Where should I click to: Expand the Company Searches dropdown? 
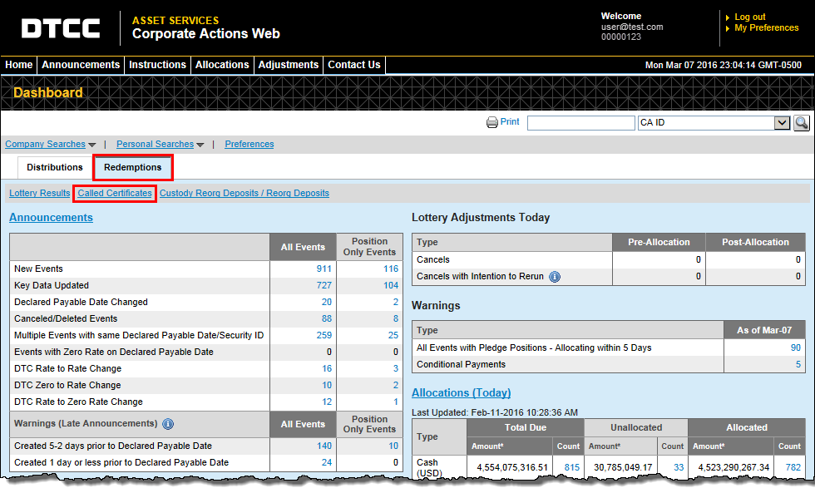click(x=50, y=145)
